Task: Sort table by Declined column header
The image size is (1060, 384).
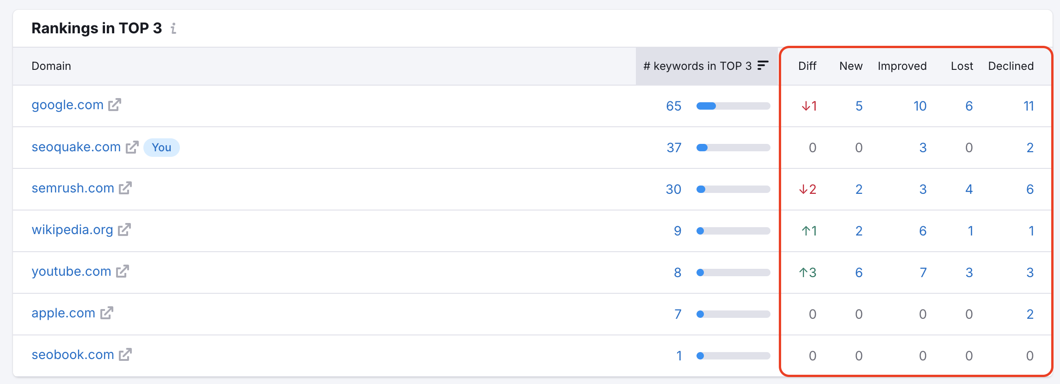Action: point(1011,66)
